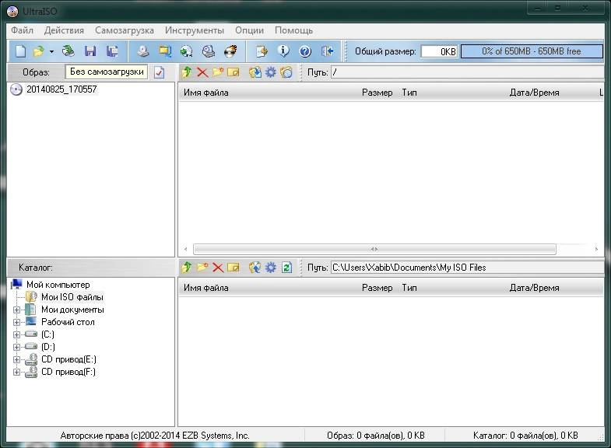Expand the (D:) drive node
This screenshot has height=448, width=611.
pyautogui.click(x=17, y=347)
